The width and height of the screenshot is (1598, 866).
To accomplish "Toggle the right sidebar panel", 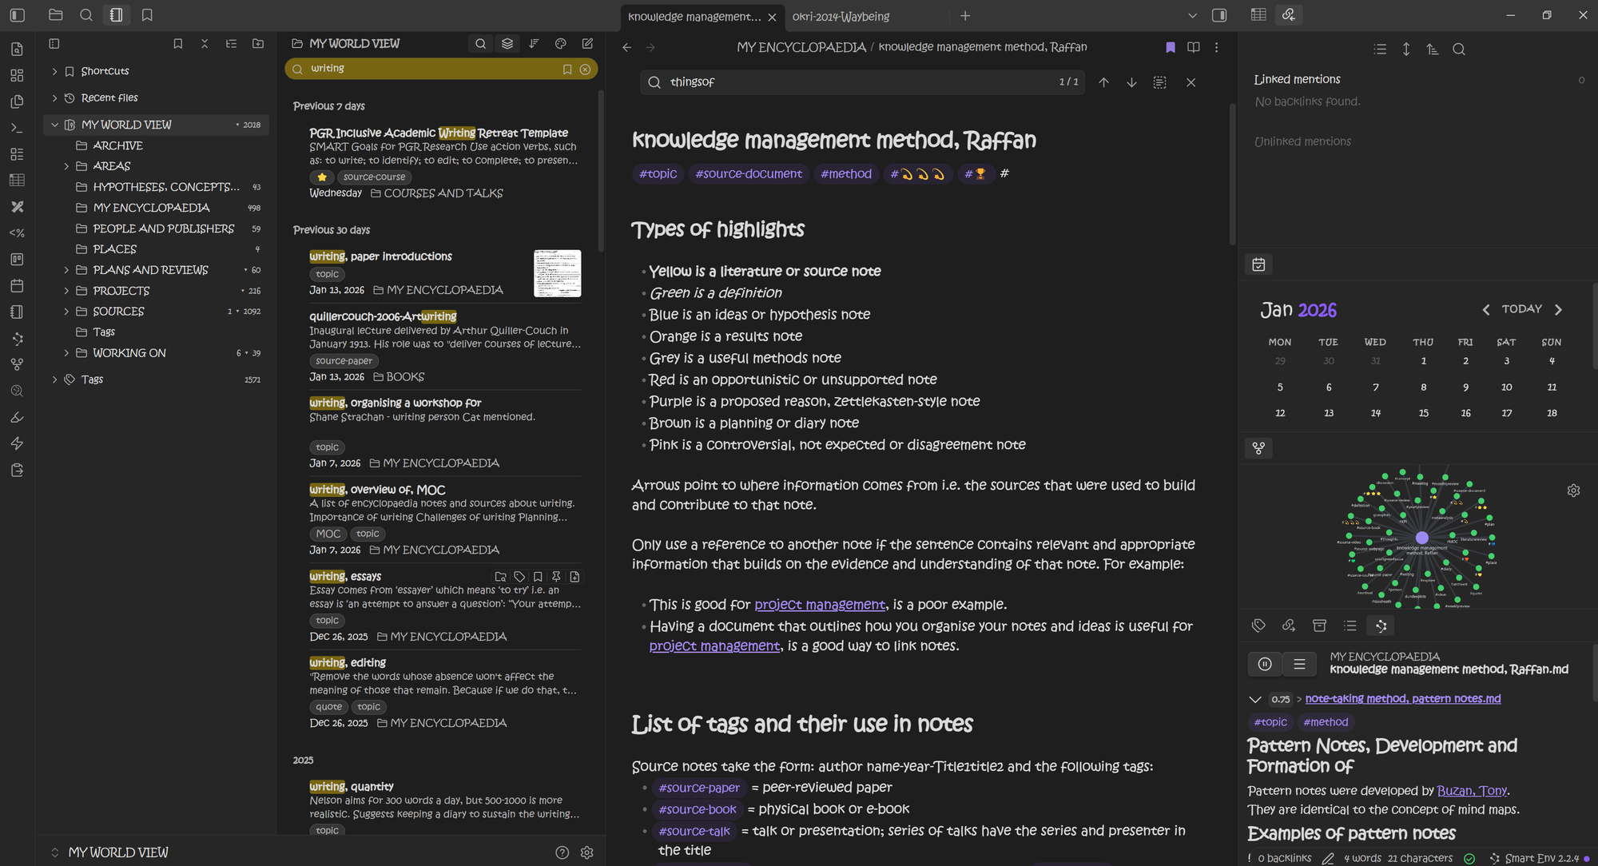I will (x=1218, y=15).
